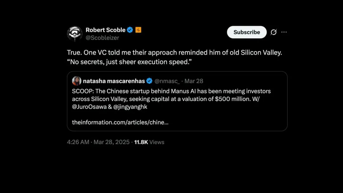
Task: Open the theinformation.com article link
Action: coord(120,122)
